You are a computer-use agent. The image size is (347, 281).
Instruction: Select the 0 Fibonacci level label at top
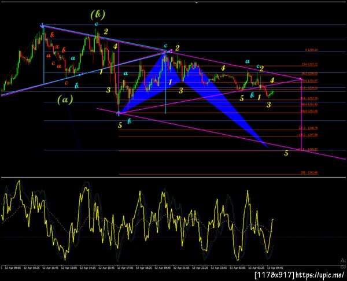[x=311, y=50]
